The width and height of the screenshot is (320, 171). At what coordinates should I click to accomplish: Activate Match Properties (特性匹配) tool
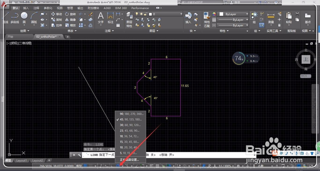tap(207, 19)
